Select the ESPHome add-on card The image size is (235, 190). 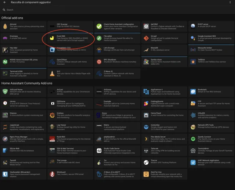point(70,103)
